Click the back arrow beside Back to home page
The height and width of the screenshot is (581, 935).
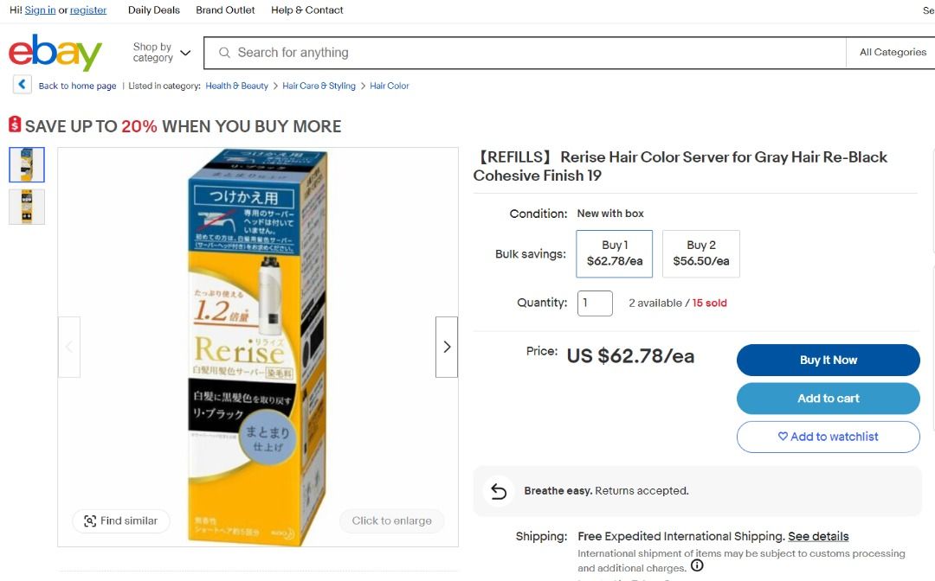tap(20, 84)
